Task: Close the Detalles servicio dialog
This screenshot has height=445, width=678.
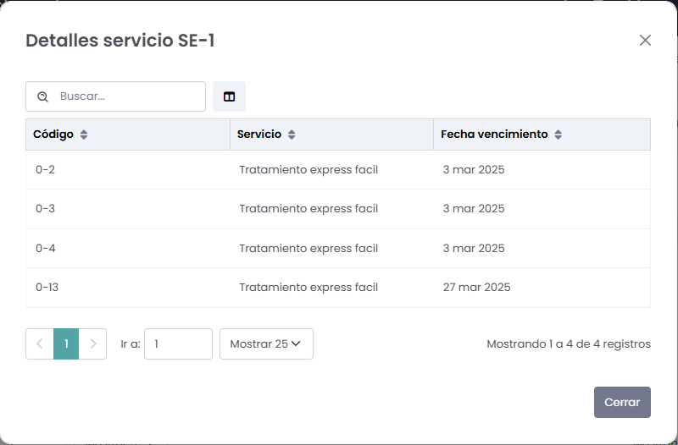Action: pos(645,40)
